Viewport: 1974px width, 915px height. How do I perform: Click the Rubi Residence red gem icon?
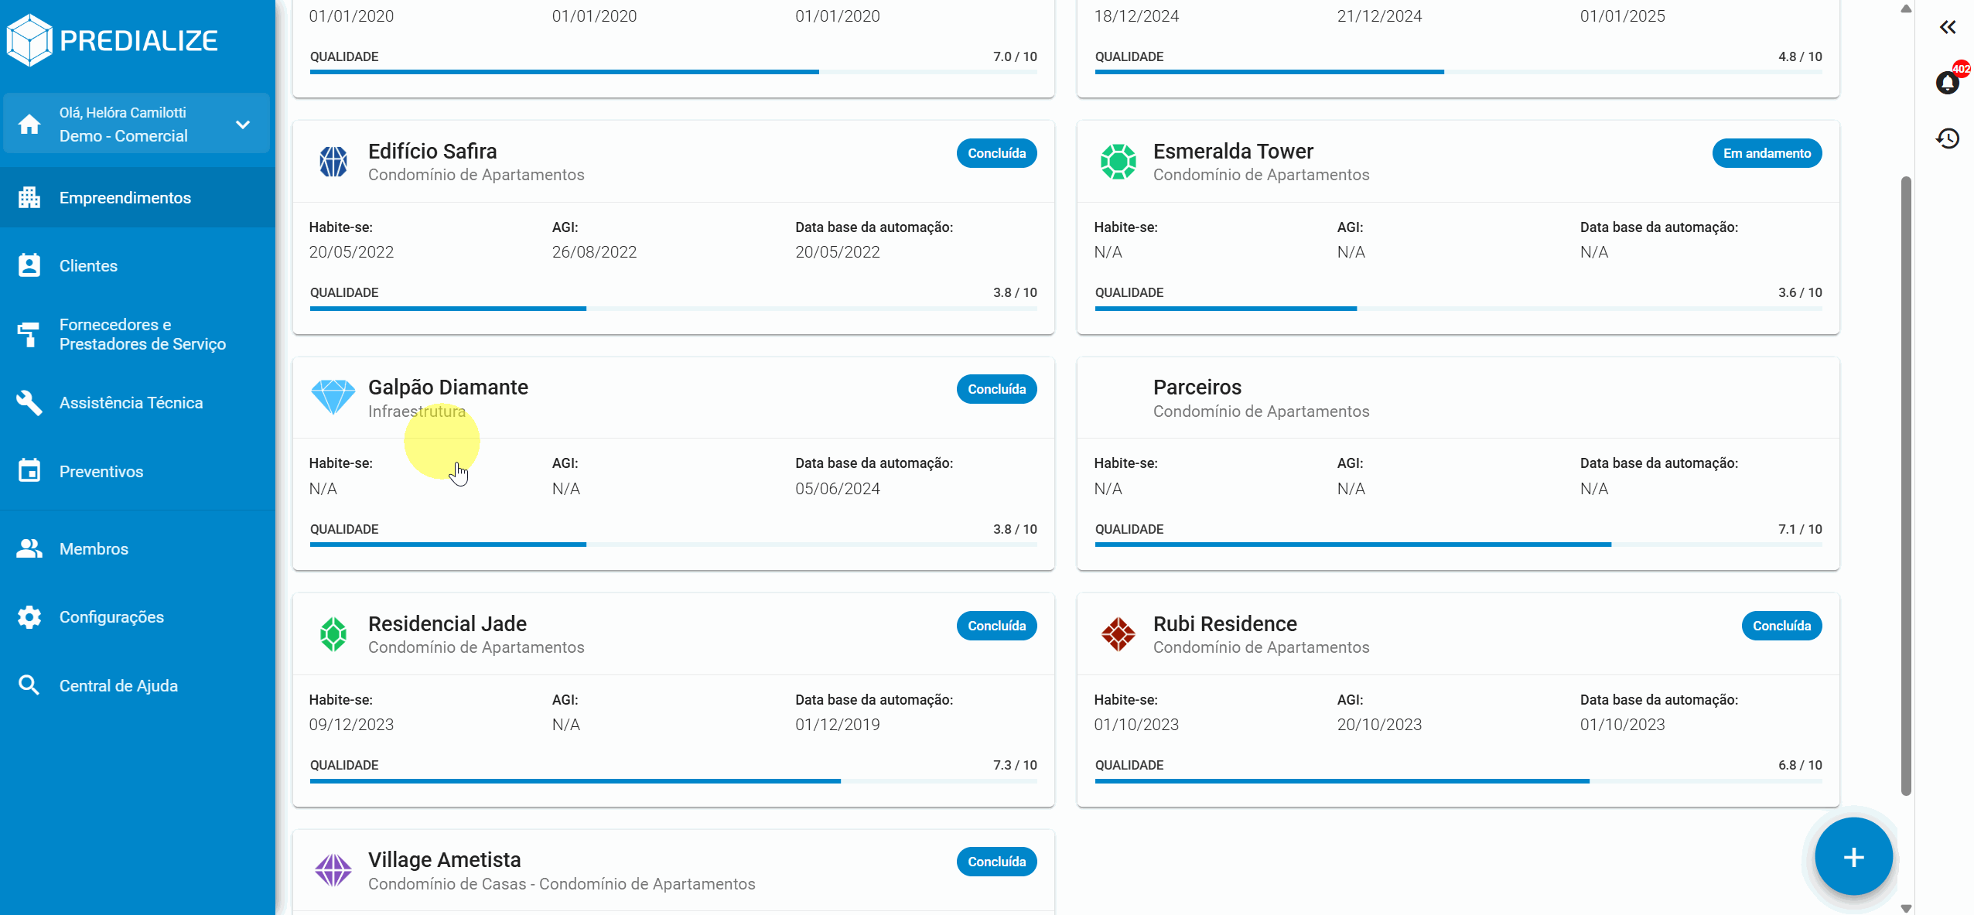1118,634
